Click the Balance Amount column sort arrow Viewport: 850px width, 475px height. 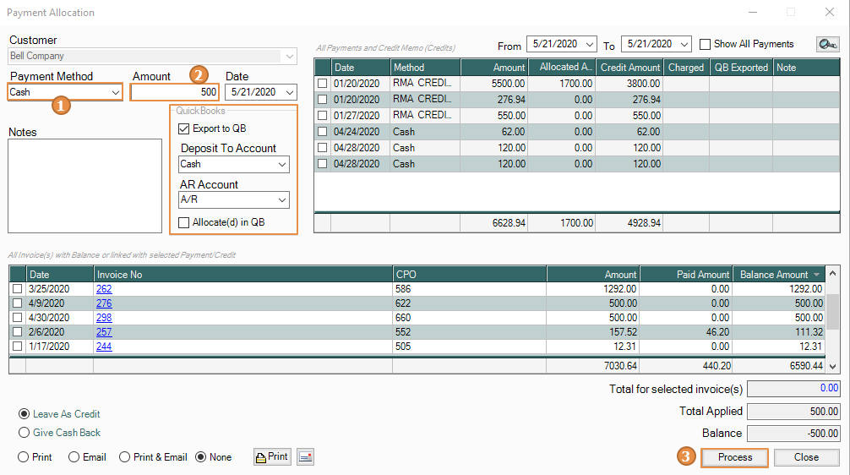point(816,275)
